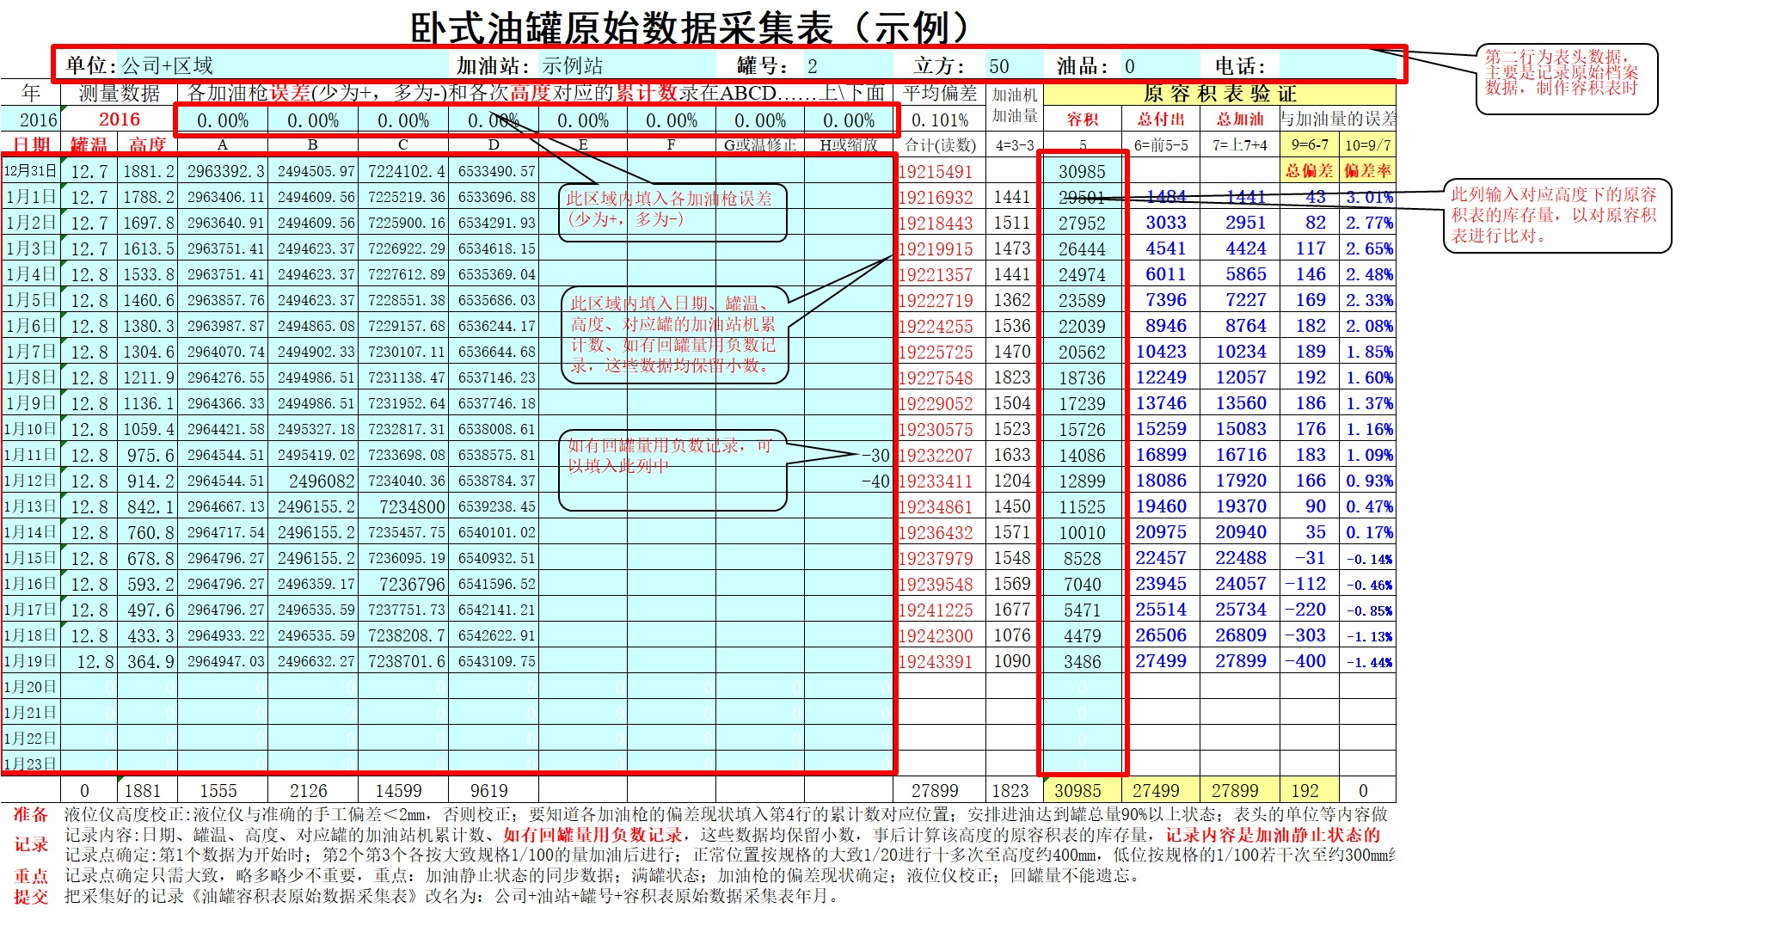This screenshot has height=932, width=1768.
Task: Select the red 重点 note label
Action: pyautogui.click(x=31, y=875)
